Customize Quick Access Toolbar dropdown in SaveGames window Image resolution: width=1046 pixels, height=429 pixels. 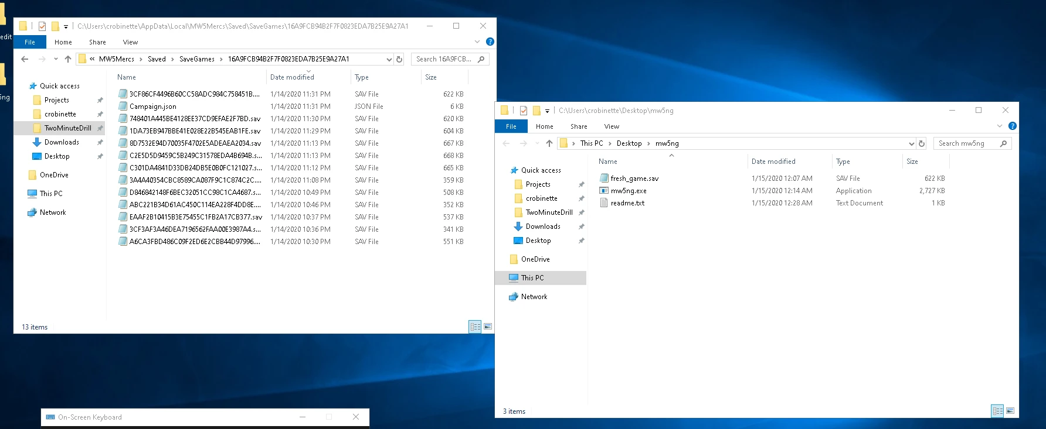pos(66,26)
